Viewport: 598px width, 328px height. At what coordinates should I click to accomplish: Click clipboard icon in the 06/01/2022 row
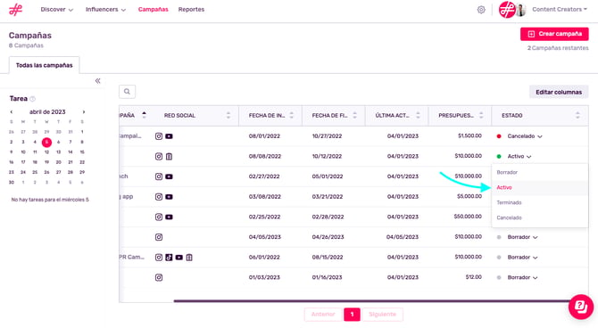189,258
